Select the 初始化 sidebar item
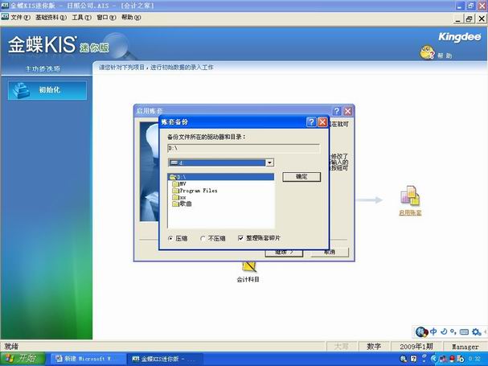 [x=47, y=90]
